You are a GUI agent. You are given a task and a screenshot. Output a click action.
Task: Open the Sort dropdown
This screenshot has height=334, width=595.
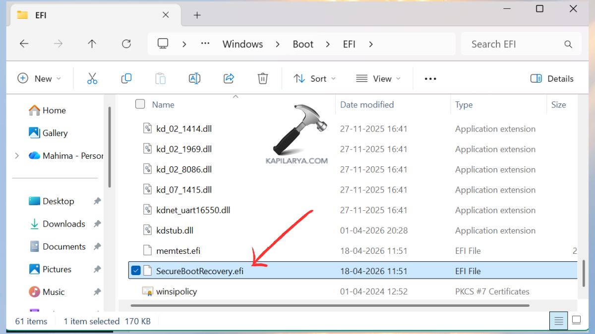point(314,78)
